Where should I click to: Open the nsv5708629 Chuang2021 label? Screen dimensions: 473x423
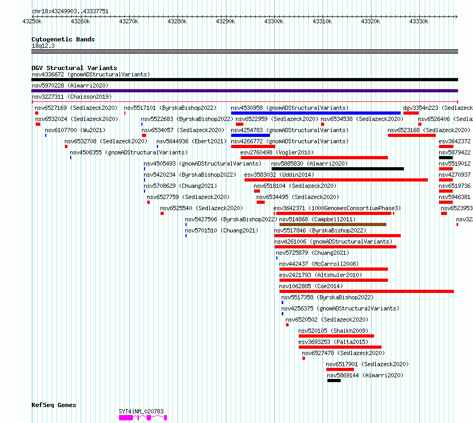coord(180,186)
